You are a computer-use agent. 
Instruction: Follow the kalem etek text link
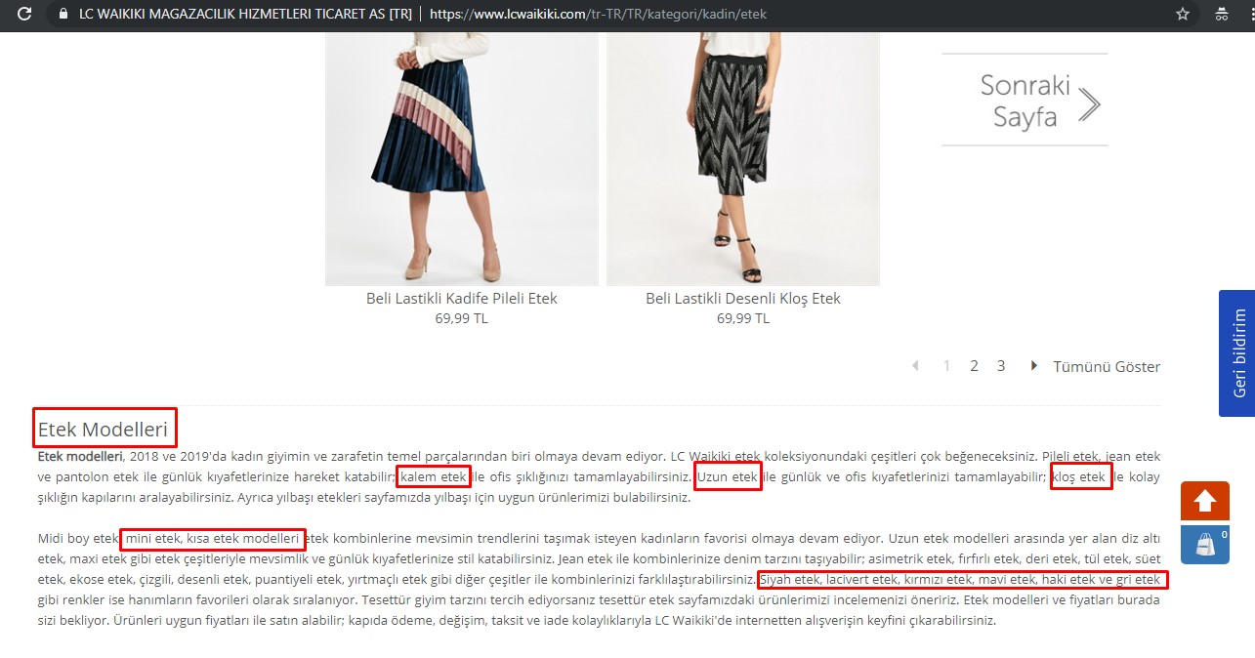[x=434, y=477]
